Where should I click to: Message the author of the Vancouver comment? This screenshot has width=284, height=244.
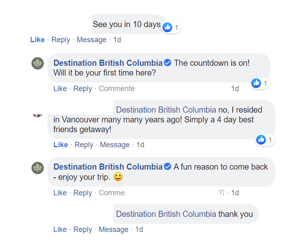(x=115, y=145)
